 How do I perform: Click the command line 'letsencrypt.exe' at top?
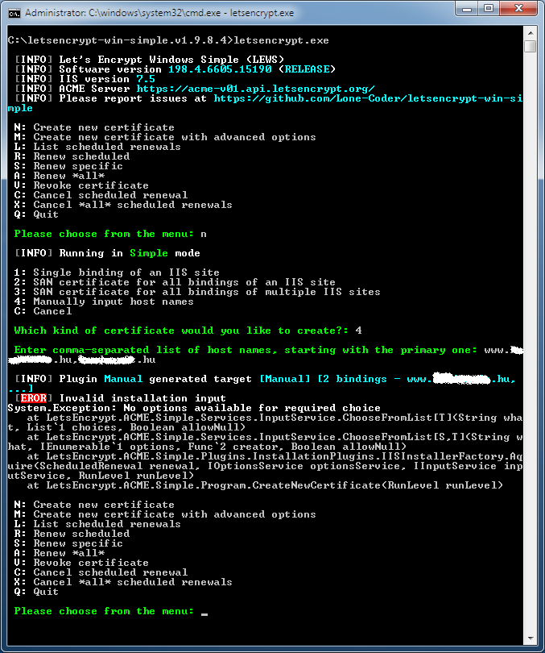pos(281,40)
